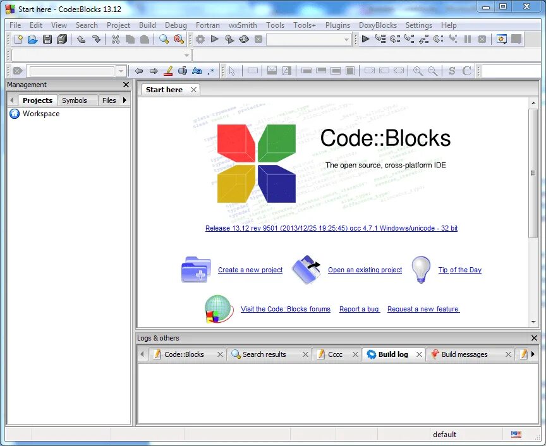Click the Run to cursor debug icon
This screenshot has height=446, width=546.
point(380,39)
